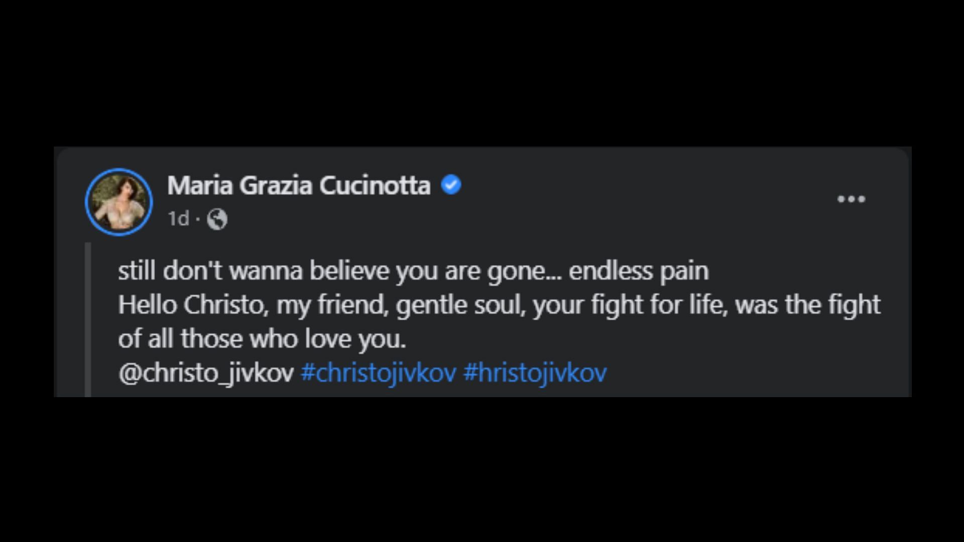964x542 pixels.
Task: Click the blue verified badge checkmark
Action: (x=451, y=185)
